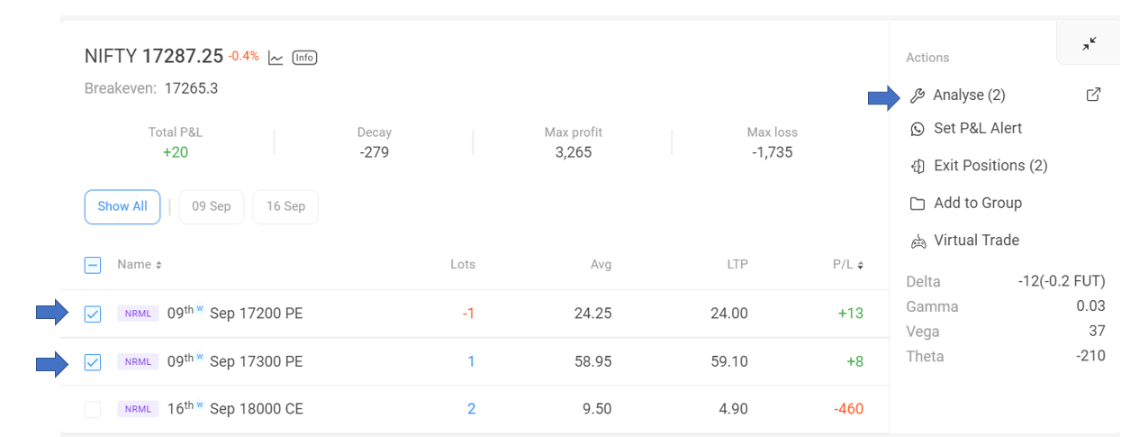Select the 16 Sep expiry filter
Image resolution: width=1121 pixels, height=437 pixels.
(x=285, y=206)
